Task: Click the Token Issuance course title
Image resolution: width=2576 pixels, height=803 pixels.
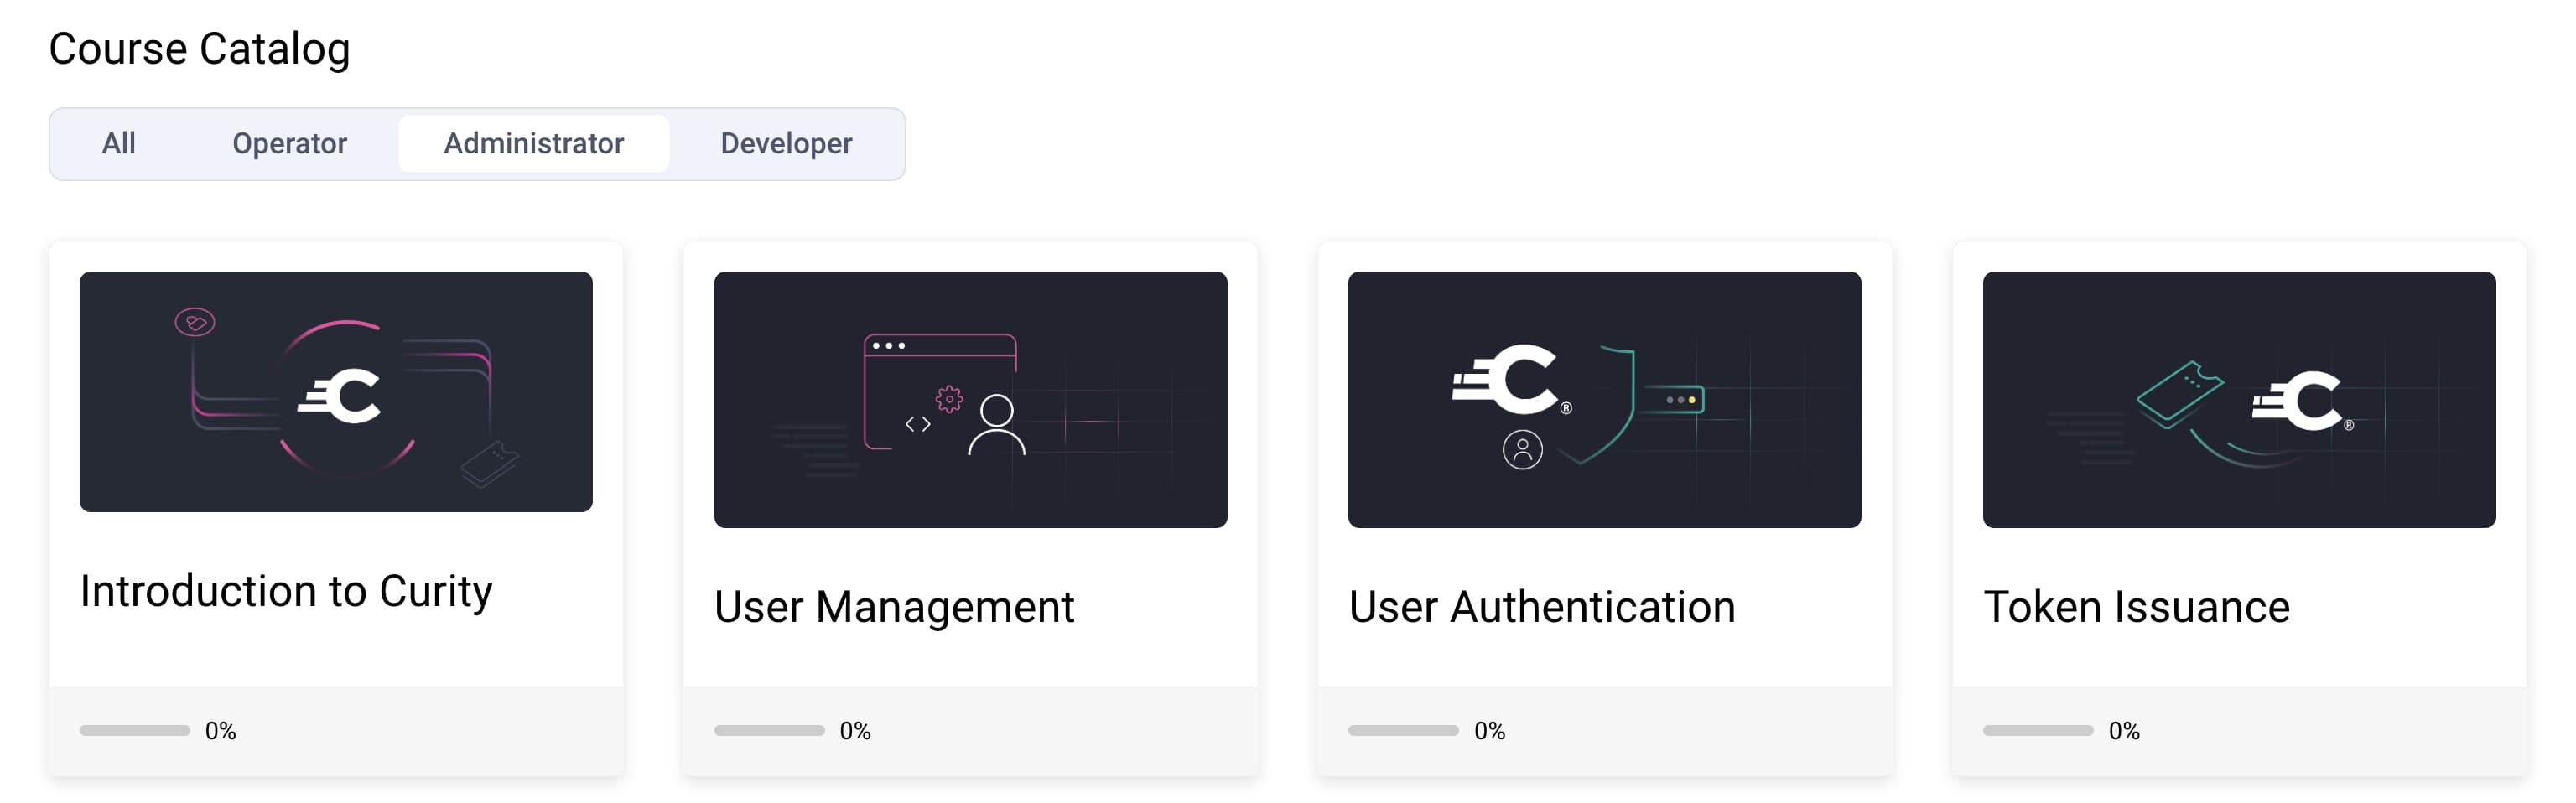Action: point(2136,607)
